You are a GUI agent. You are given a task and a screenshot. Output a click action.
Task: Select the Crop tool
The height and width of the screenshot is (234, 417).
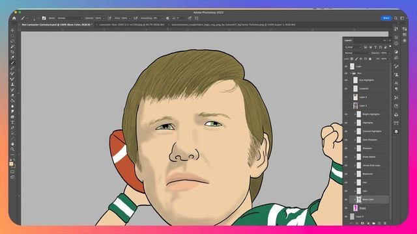tap(12, 52)
